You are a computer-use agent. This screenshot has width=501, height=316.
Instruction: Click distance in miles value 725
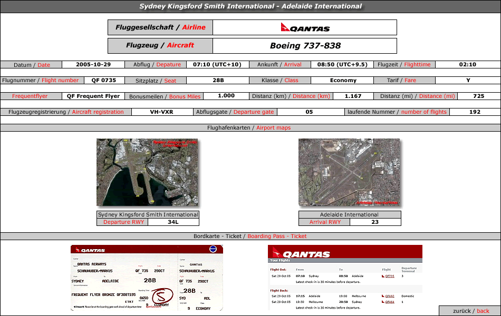[479, 96]
